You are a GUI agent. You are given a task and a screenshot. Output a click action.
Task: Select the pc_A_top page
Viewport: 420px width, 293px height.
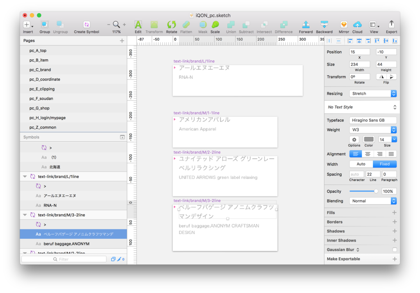point(73,50)
